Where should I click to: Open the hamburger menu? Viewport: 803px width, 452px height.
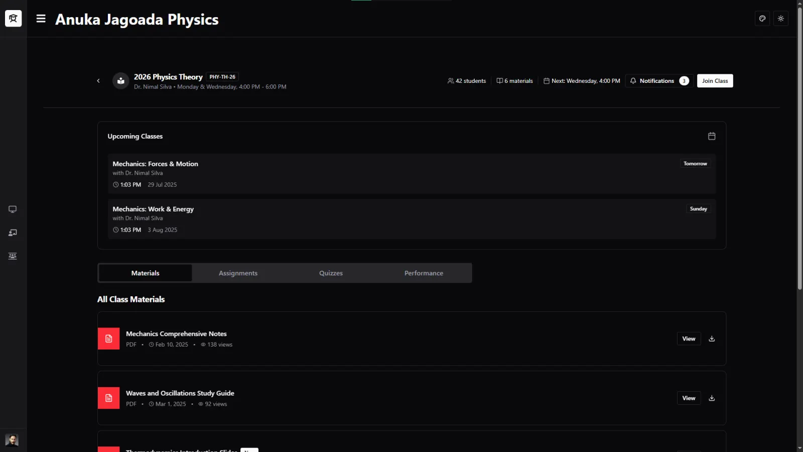coord(41,19)
